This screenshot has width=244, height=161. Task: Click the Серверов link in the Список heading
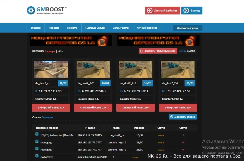[47, 117]
